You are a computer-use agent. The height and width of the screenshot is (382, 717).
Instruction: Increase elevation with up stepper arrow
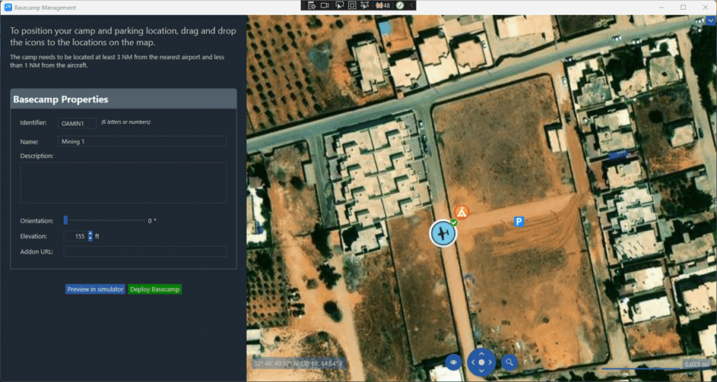tap(90, 234)
